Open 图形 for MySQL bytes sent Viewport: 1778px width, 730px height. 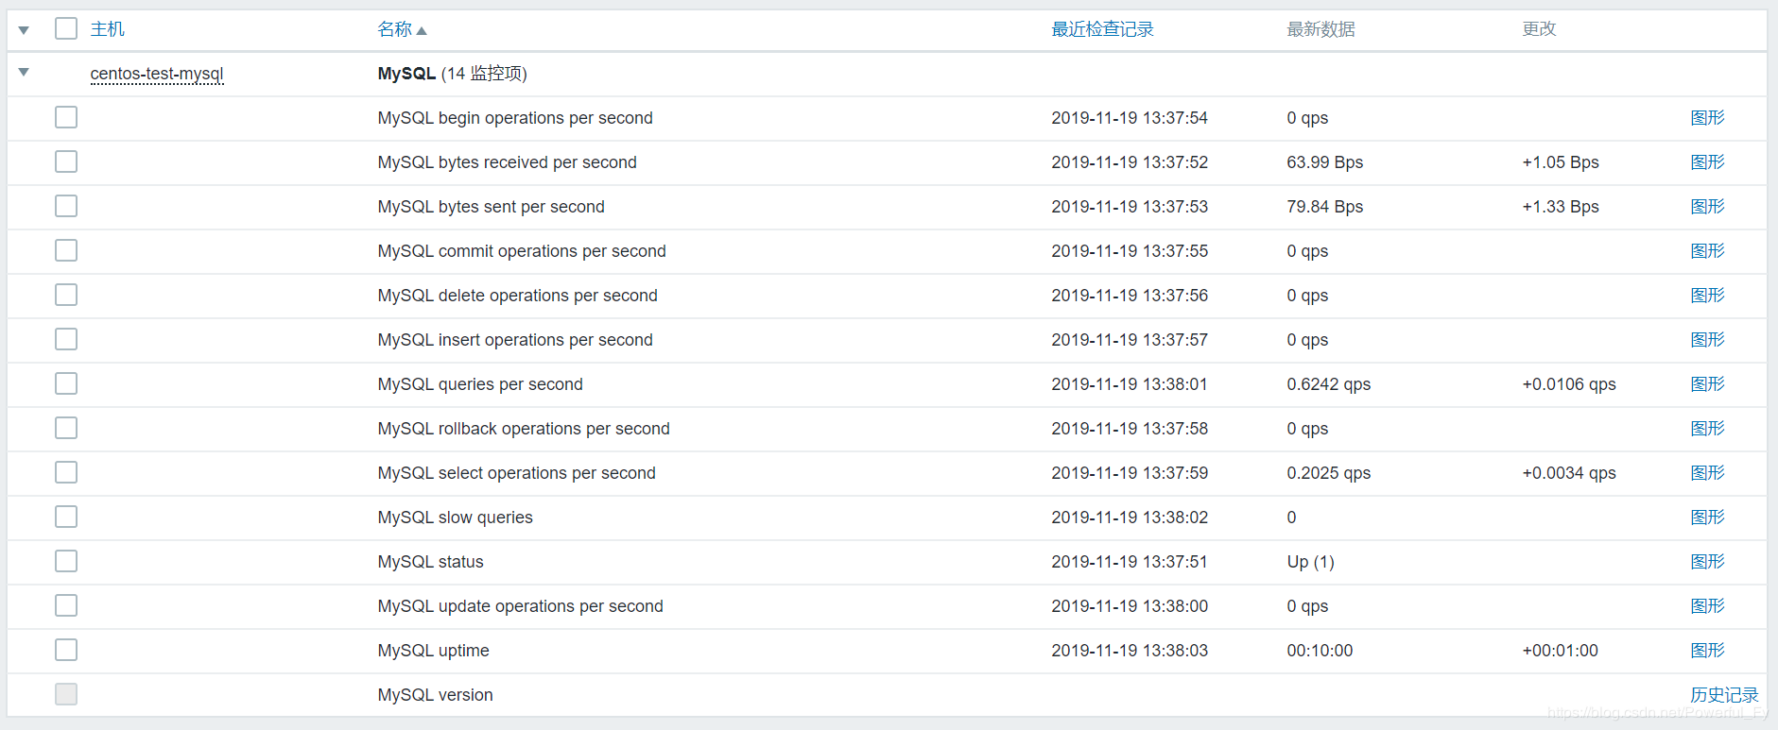(x=1707, y=207)
